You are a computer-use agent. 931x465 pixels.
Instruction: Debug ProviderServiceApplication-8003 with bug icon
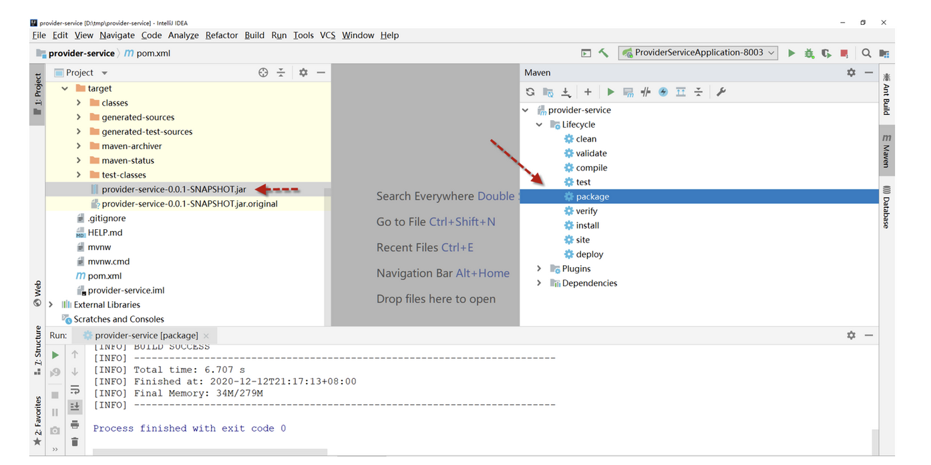click(809, 53)
